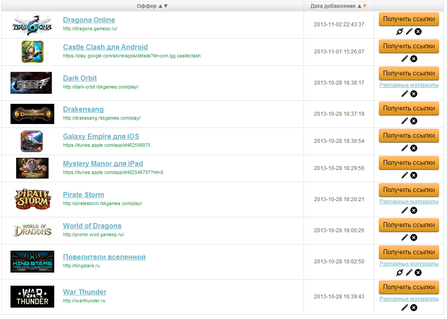Click the Galaxy Empire app icon thumbnail

pyautogui.click(x=31, y=141)
